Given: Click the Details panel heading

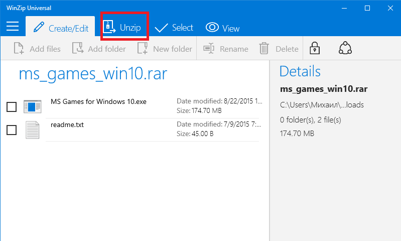Looking at the screenshot, I should click(300, 71).
